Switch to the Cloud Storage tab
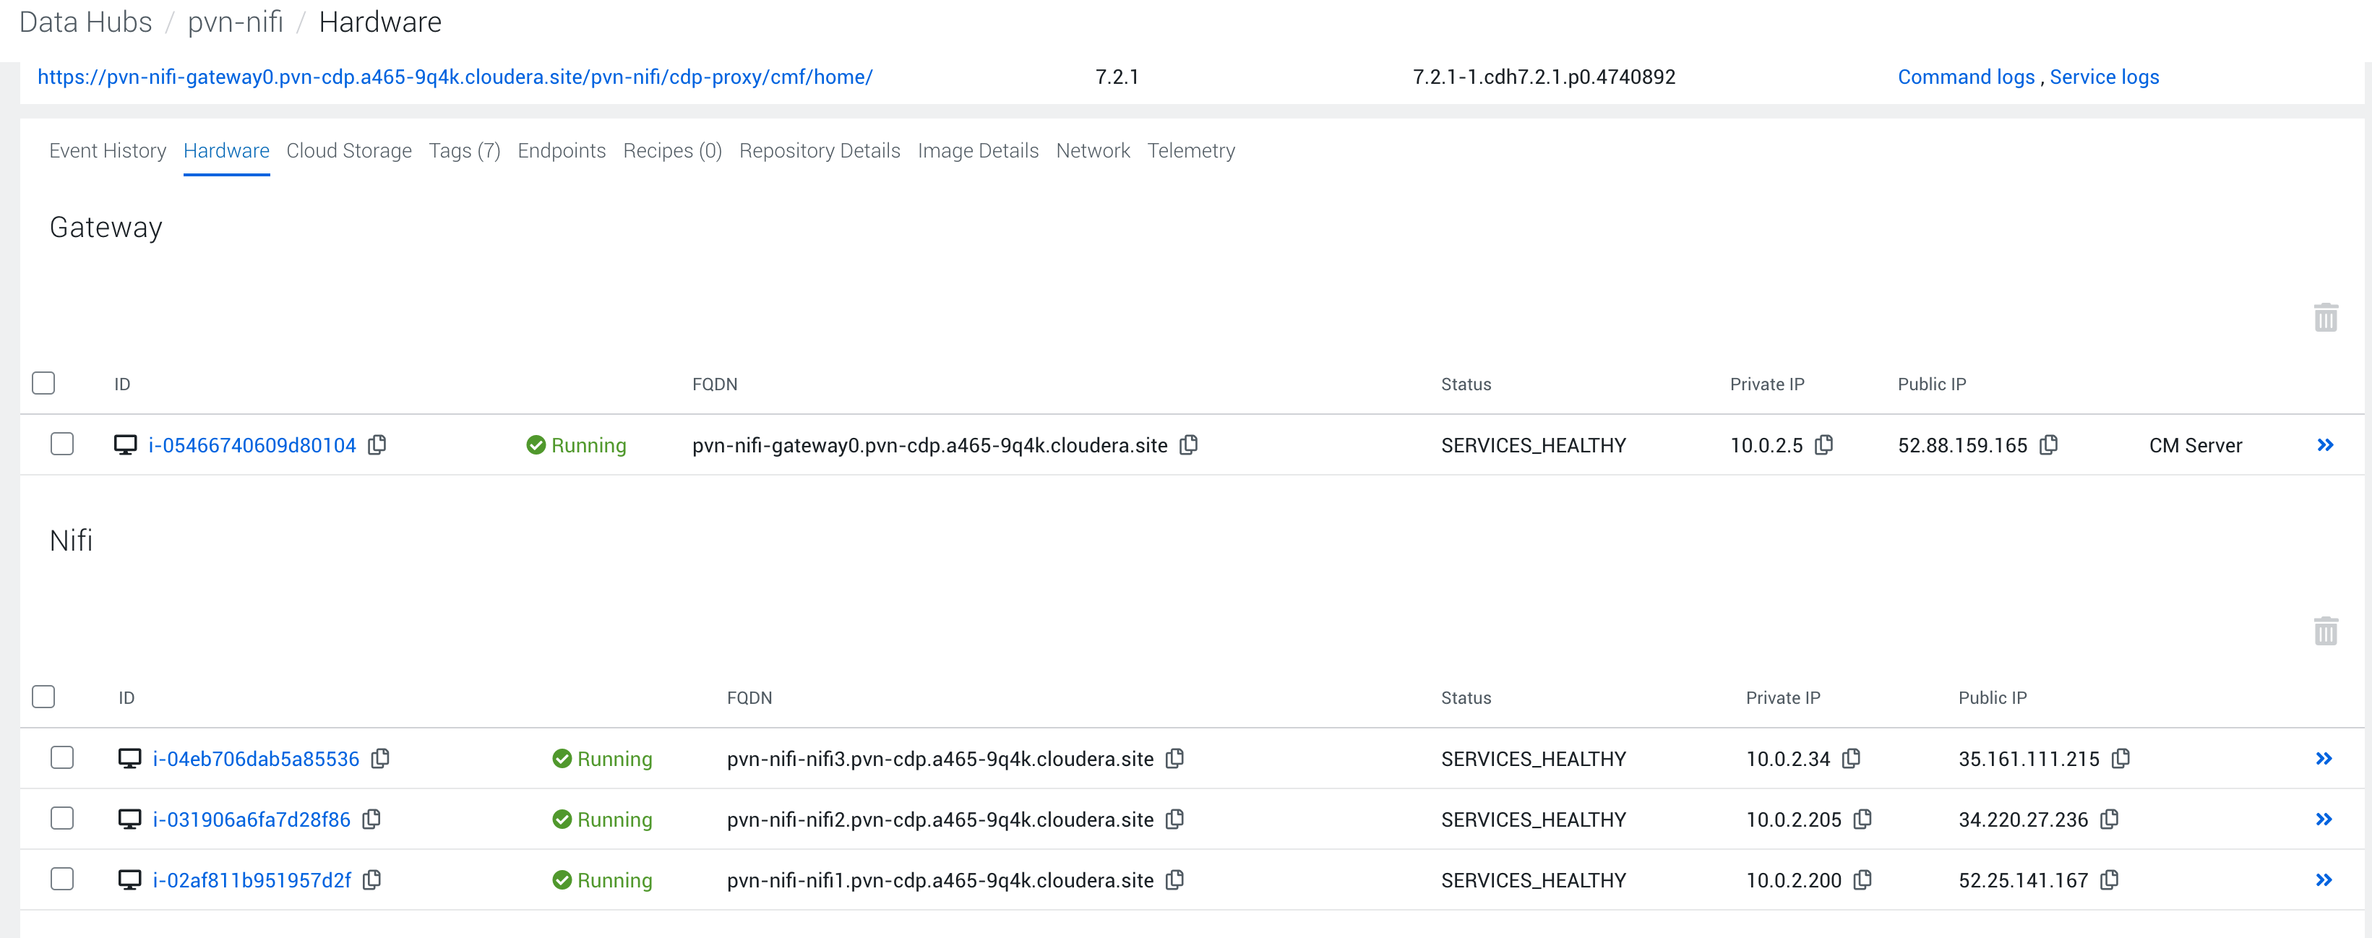 349,151
